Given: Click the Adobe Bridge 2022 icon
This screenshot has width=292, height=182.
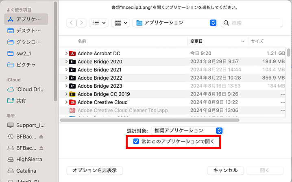Looking at the screenshot, I should (72, 78).
